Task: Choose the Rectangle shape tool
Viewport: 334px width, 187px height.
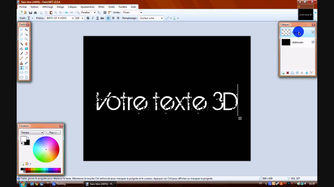Action: [x=21, y=72]
